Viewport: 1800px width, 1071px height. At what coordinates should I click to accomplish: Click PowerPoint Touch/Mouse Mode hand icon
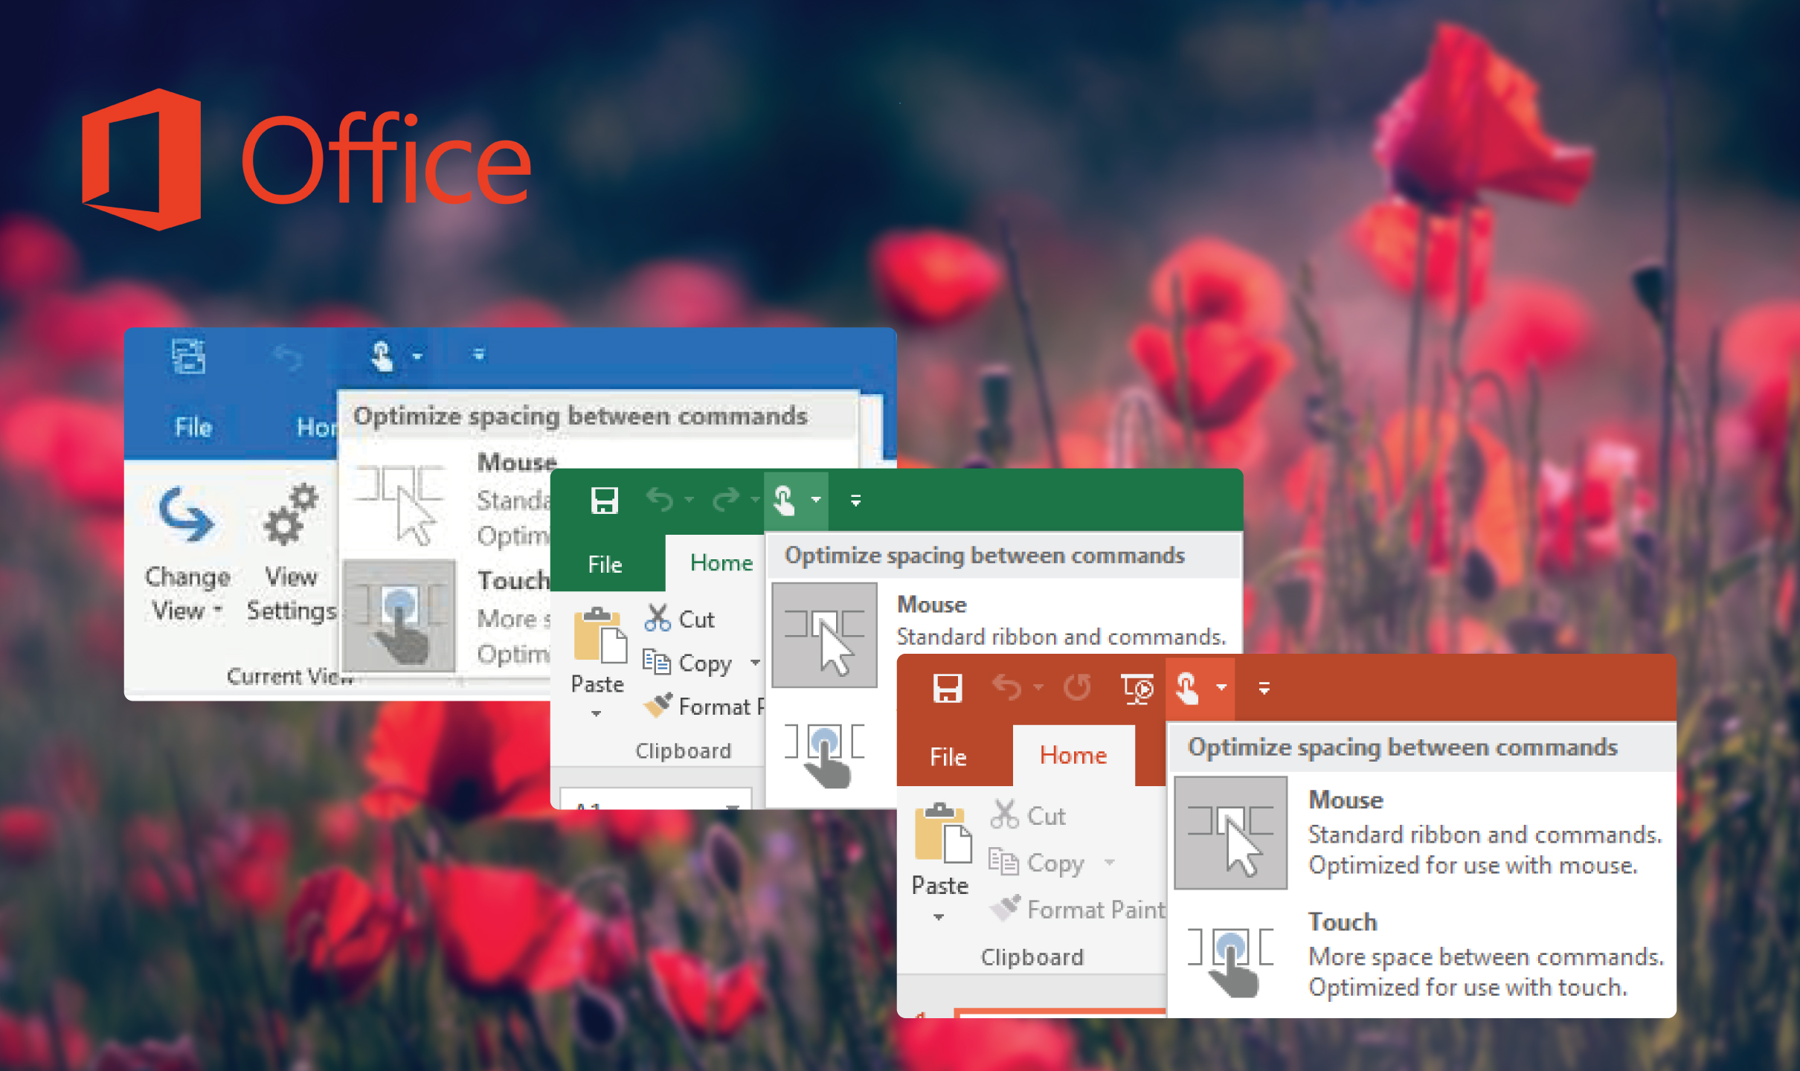coord(1187,688)
